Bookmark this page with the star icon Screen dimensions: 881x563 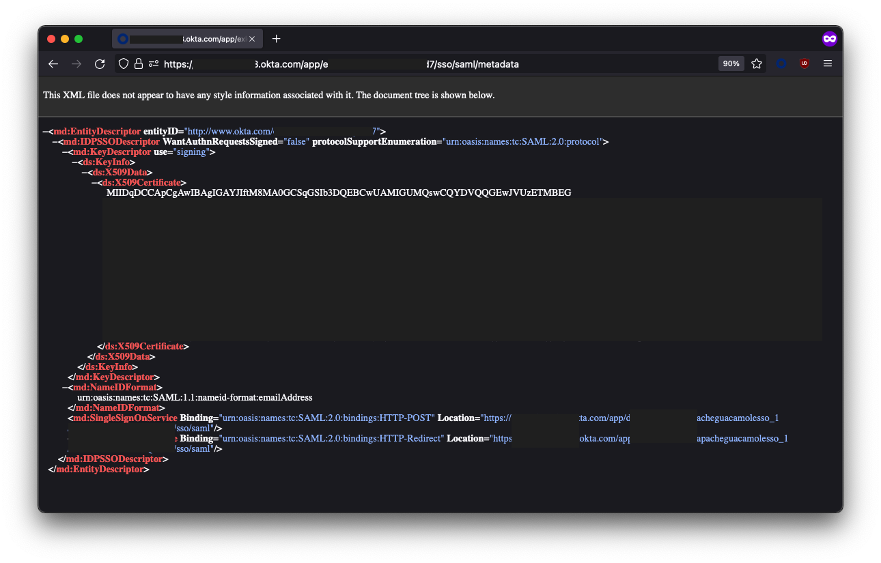(757, 63)
